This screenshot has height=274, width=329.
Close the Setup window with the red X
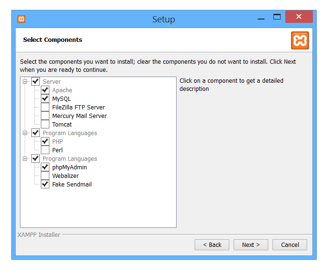coord(299,17)
